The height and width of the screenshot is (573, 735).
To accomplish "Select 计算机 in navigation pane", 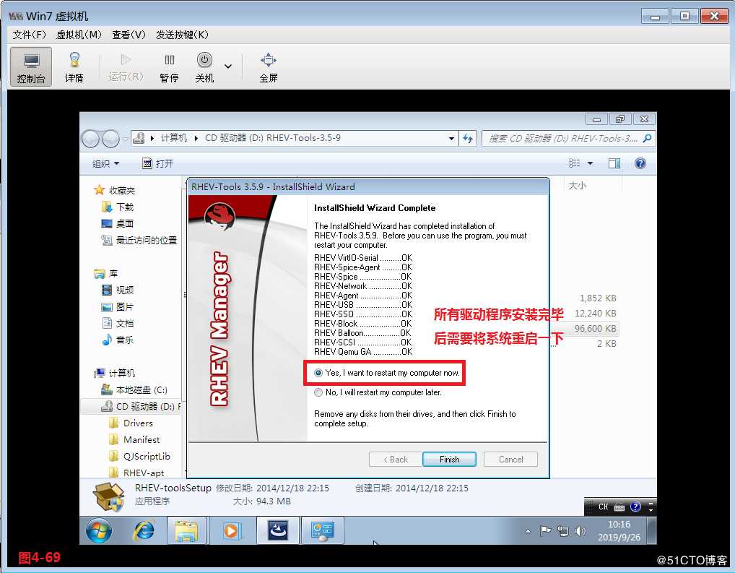I will [115, 373].
